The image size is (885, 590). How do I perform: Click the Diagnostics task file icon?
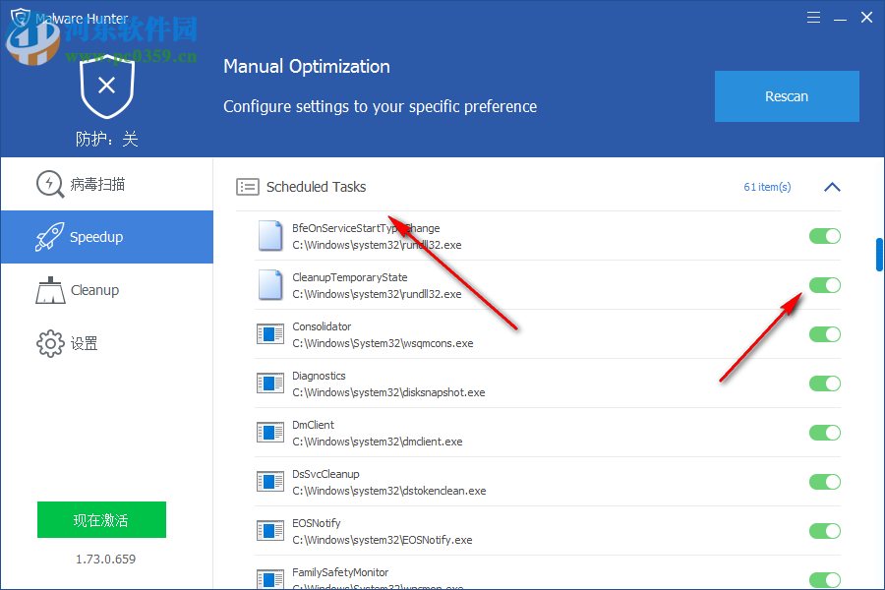(269, 383)
